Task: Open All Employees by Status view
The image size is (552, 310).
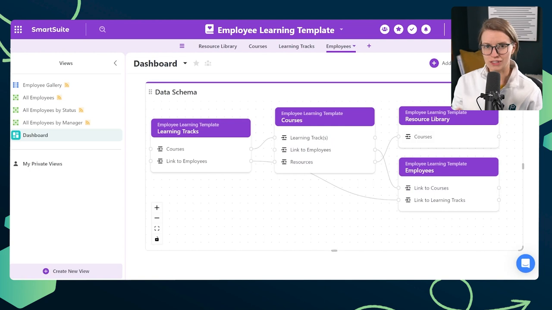Action: click(49, 110)
